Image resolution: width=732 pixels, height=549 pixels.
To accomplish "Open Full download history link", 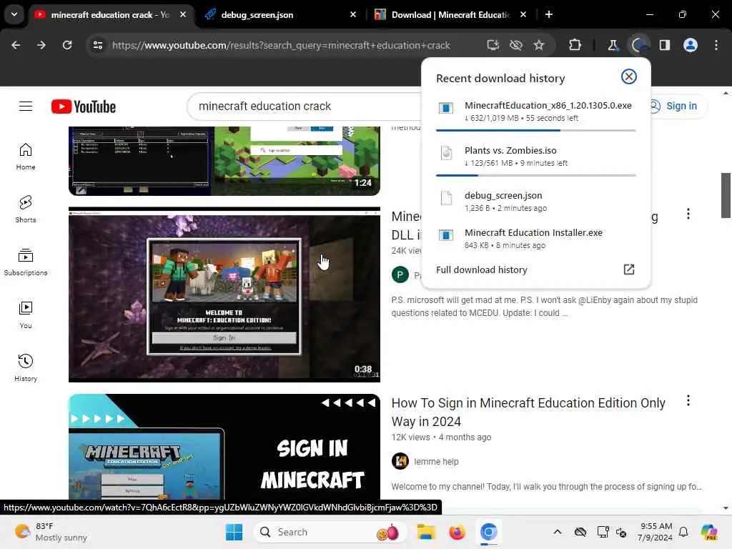I will tap(481, 269).
